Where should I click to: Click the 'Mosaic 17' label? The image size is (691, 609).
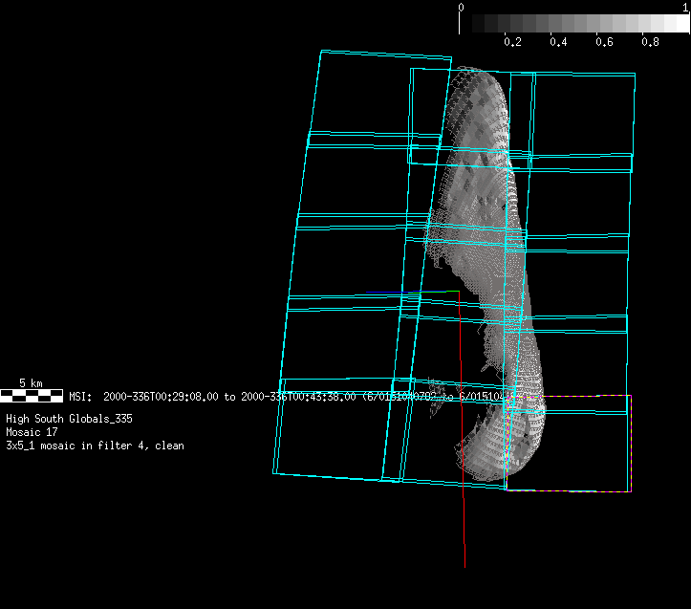31,432
